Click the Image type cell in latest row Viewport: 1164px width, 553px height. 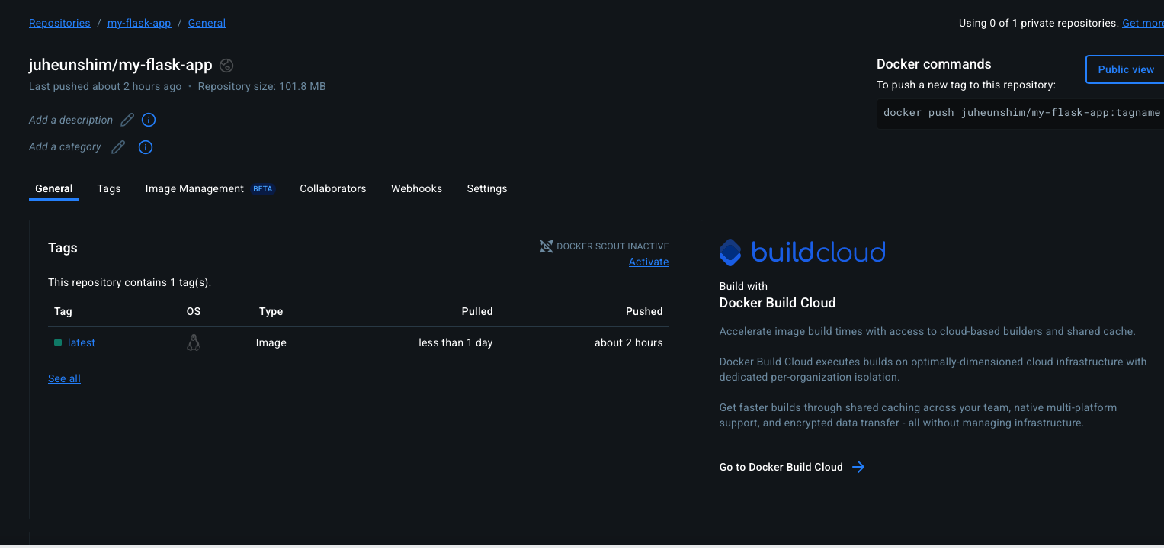coord(271,342)
